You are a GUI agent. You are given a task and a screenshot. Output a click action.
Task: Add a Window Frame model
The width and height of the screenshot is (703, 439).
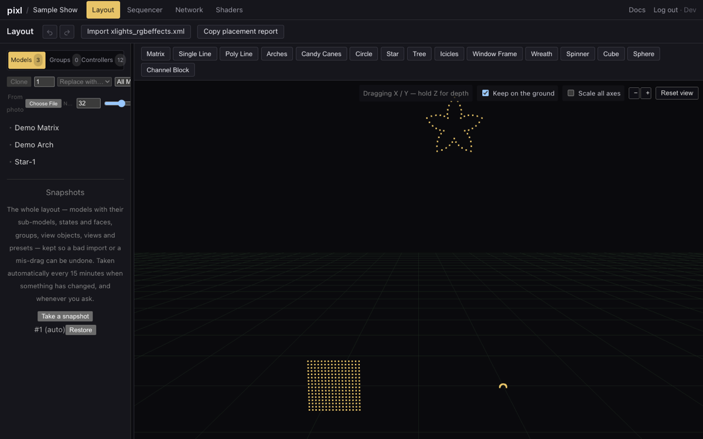[x=494, y=54]
